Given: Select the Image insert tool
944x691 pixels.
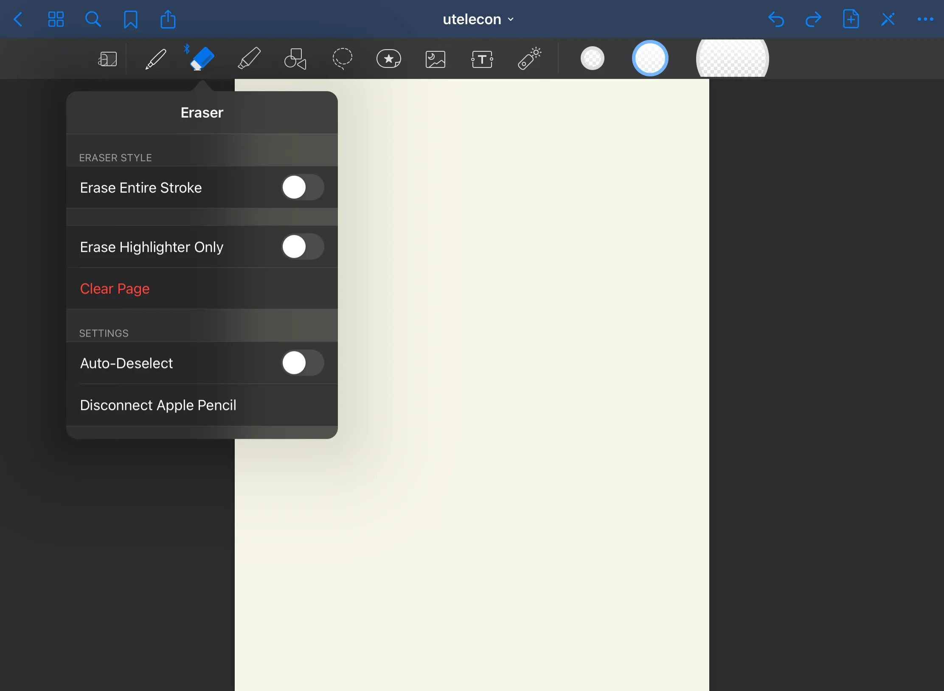Looking at the screenshot, I should [435, 59].
